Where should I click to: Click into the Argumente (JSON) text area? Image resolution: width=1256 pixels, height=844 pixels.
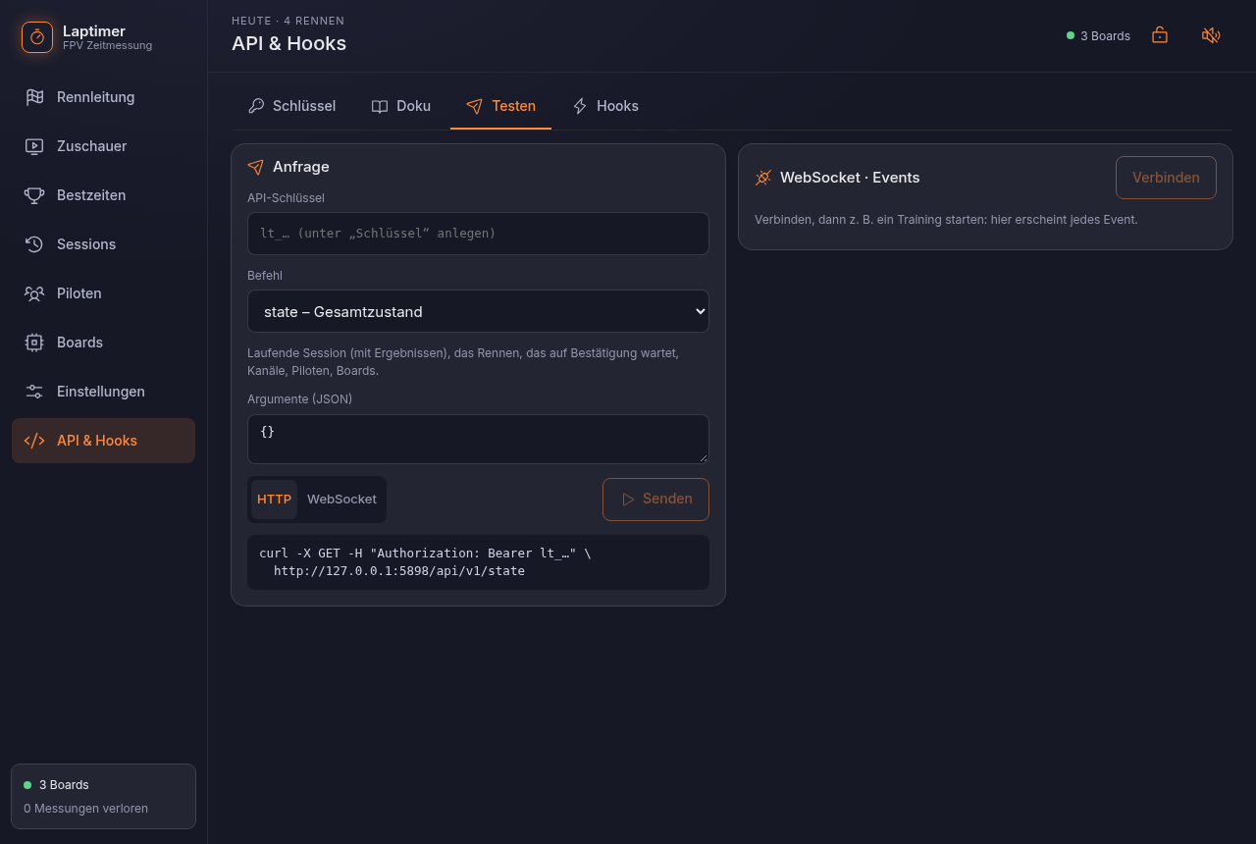[478, 439]
